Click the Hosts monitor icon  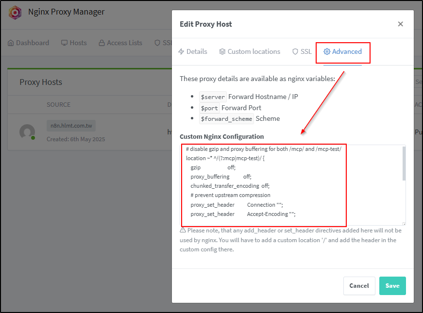[64, 43]
